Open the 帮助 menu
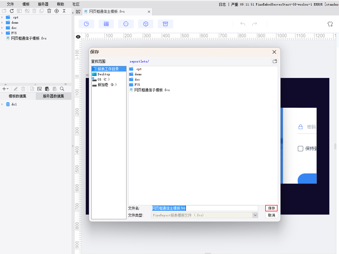 tap(61, 4)
